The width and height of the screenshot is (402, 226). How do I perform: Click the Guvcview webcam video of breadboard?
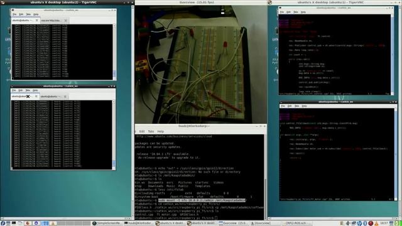click(201, 64)
